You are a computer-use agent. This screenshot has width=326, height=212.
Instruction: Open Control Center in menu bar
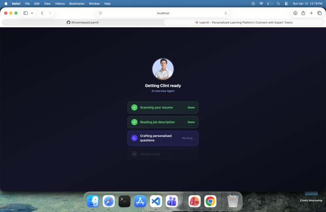click(286, 4)
